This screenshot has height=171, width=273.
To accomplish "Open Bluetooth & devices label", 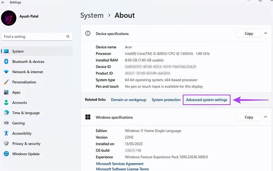I will click(28, 62).
